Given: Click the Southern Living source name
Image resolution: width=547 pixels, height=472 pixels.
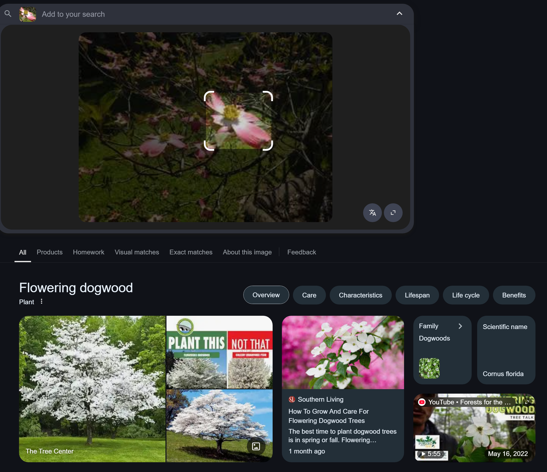Looking at the screenshot, I should pyautogui.click(x=320, y=399).
